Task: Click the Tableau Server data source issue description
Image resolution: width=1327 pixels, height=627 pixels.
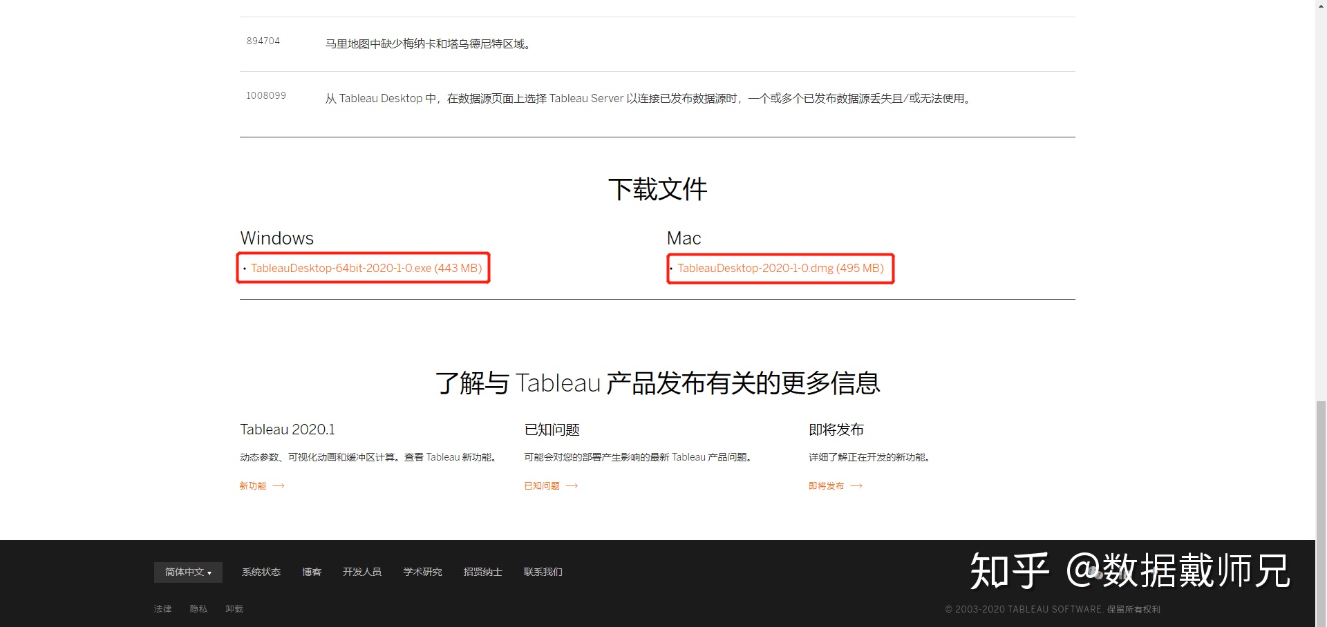Action: [648, 99]
